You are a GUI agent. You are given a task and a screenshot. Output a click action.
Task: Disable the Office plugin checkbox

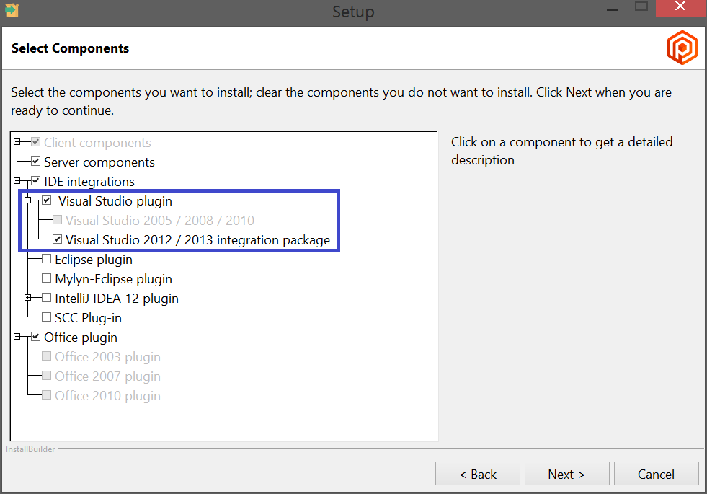click(x=35, y=337)
